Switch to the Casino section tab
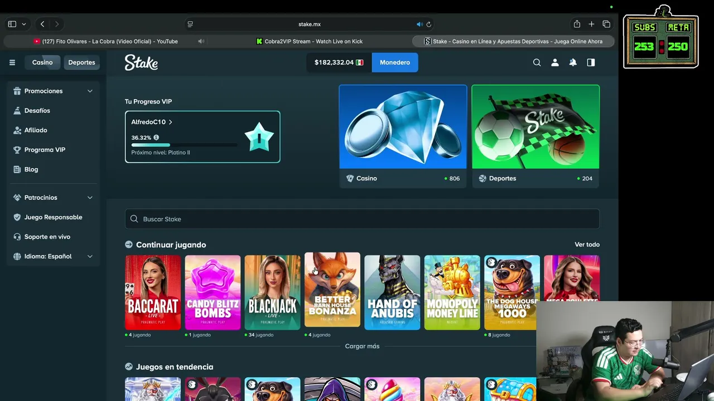The width and height of the screenshot is (714, 401). coord(42,62)
